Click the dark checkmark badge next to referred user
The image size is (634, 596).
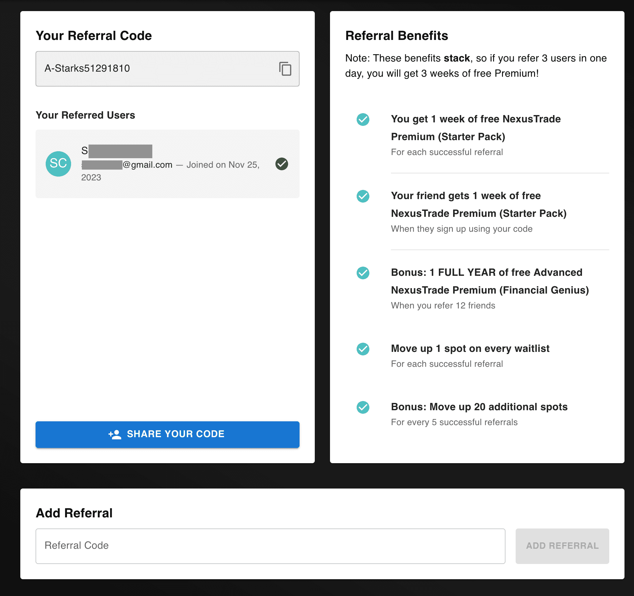point(281,164)
